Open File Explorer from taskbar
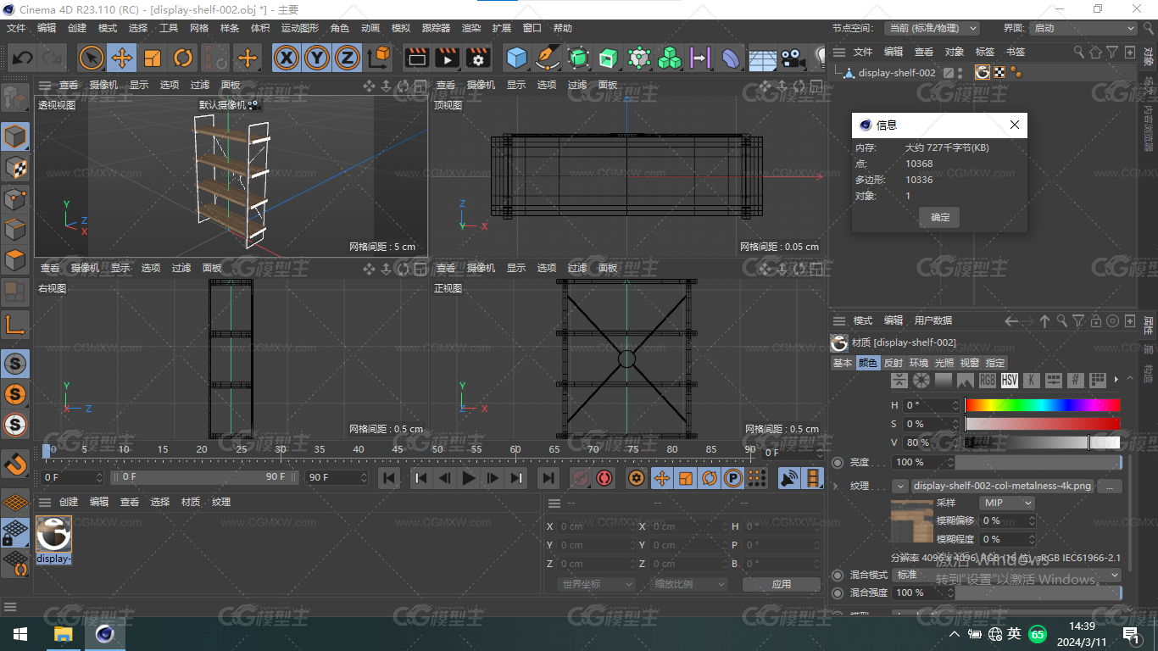The width and height of the screenshot is (1158, 651). click(64, 634)
